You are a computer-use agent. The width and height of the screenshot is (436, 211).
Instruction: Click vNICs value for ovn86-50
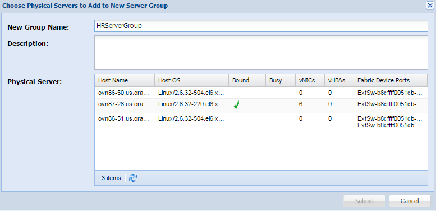coord(301,93)
